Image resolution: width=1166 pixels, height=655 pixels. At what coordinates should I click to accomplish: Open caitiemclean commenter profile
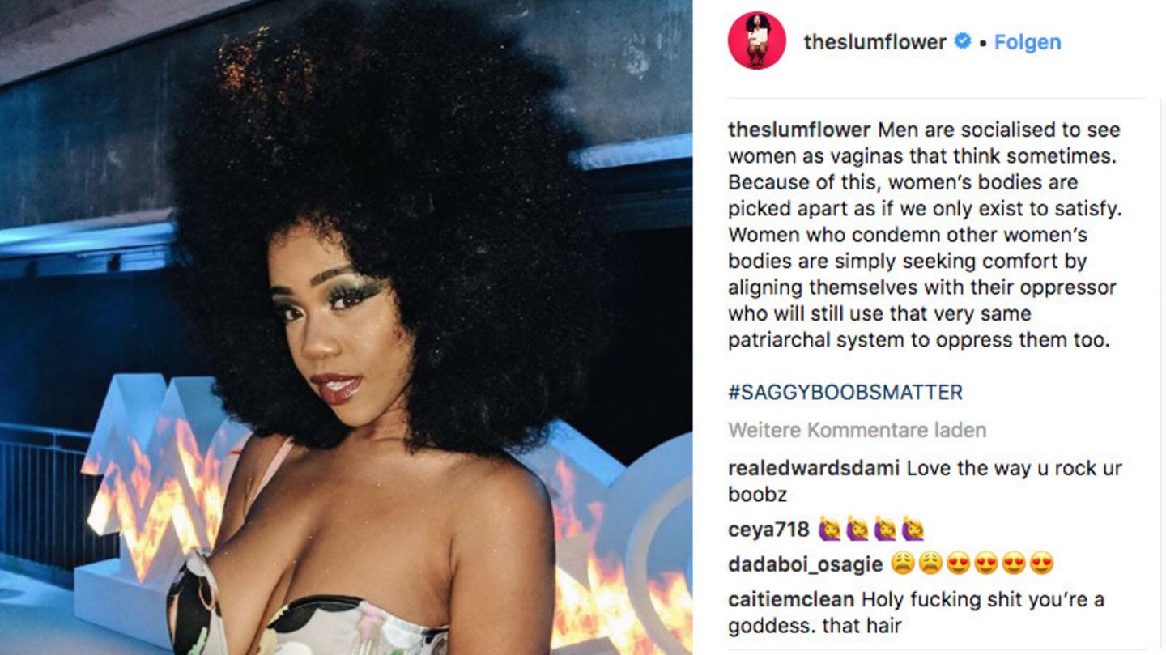(x=791, y=600)
